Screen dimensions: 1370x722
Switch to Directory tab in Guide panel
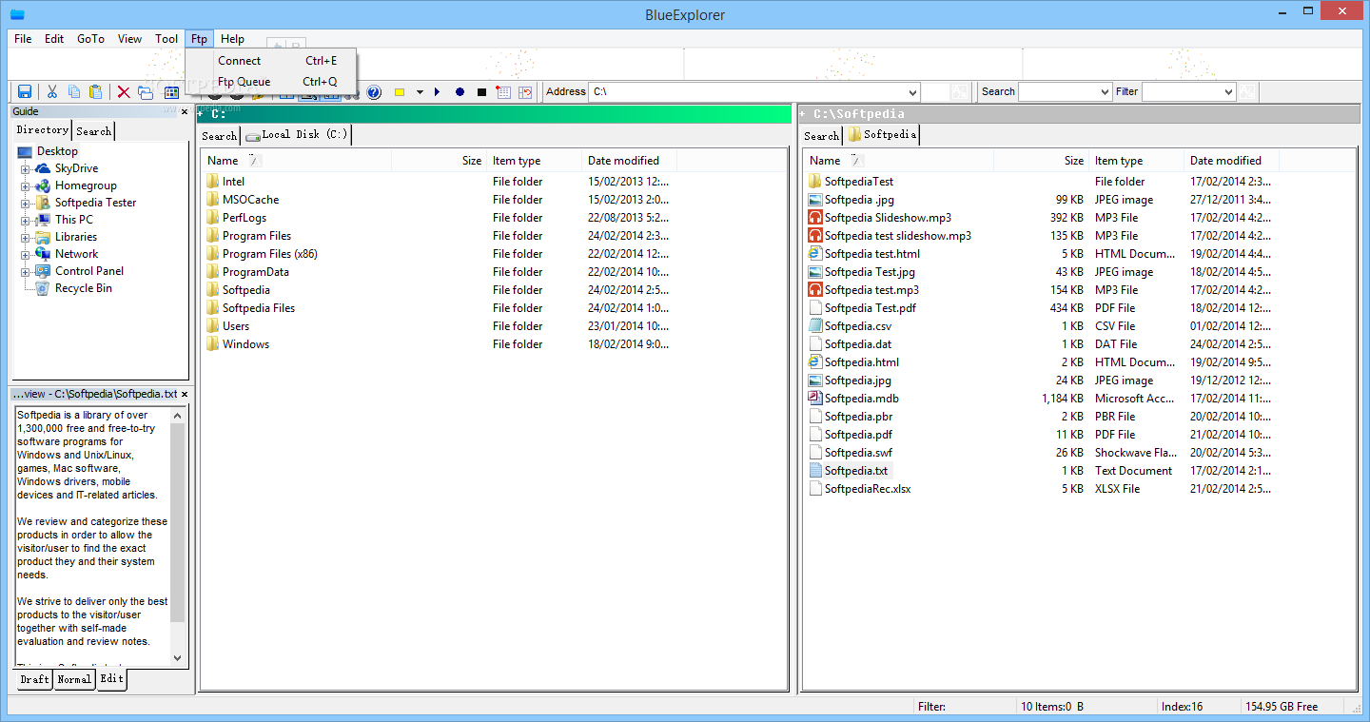[x=42, y=130]
